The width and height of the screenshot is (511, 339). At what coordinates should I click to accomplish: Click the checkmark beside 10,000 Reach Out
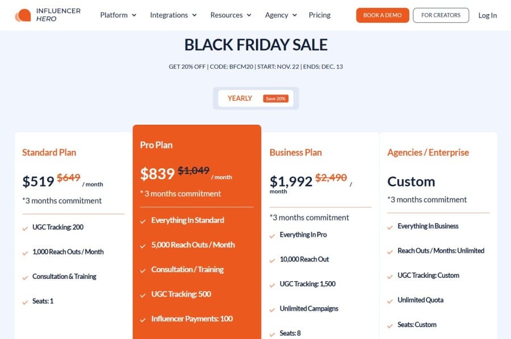coord(273,260)
